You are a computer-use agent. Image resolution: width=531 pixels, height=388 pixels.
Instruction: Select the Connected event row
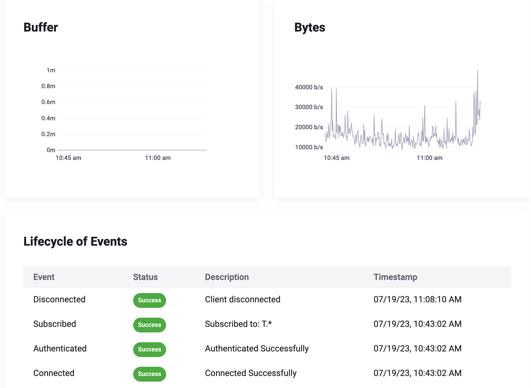click(x=54, y=373)
